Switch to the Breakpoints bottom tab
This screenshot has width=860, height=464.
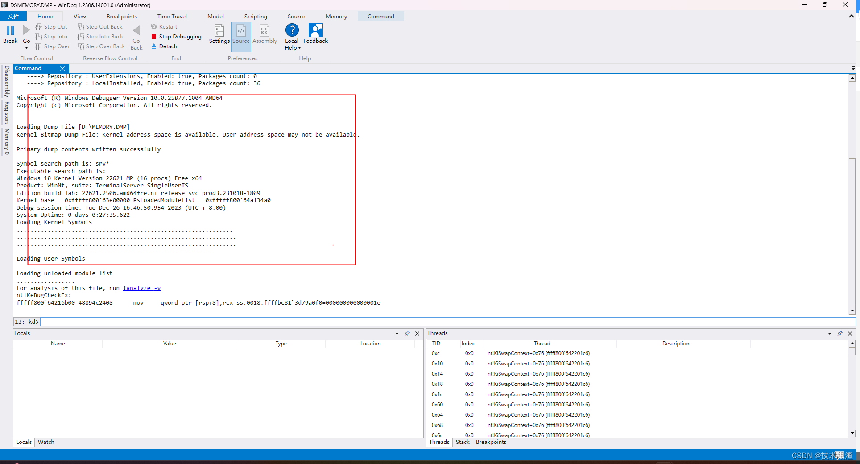pyautogui.click(x=491, y=442)
